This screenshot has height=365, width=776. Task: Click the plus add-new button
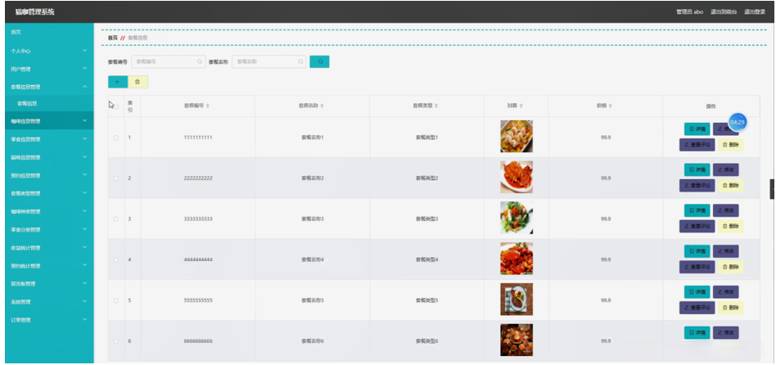(117, 82)
